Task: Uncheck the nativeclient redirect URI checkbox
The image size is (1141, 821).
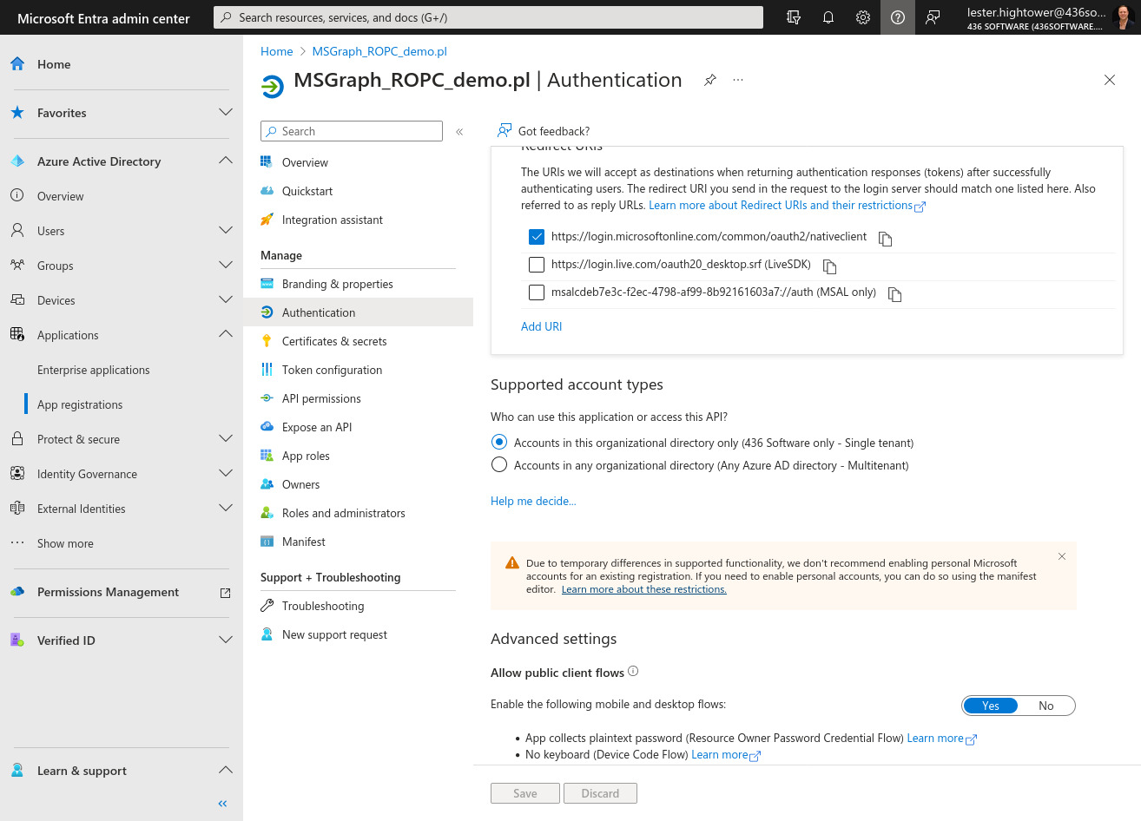Action: [x=536, y=236]
